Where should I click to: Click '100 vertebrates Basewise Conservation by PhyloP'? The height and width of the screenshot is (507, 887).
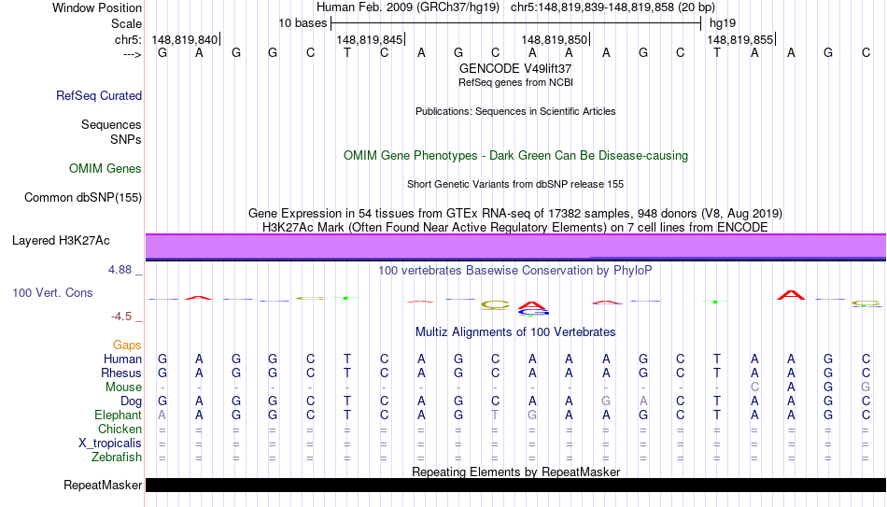pos(515,271)
